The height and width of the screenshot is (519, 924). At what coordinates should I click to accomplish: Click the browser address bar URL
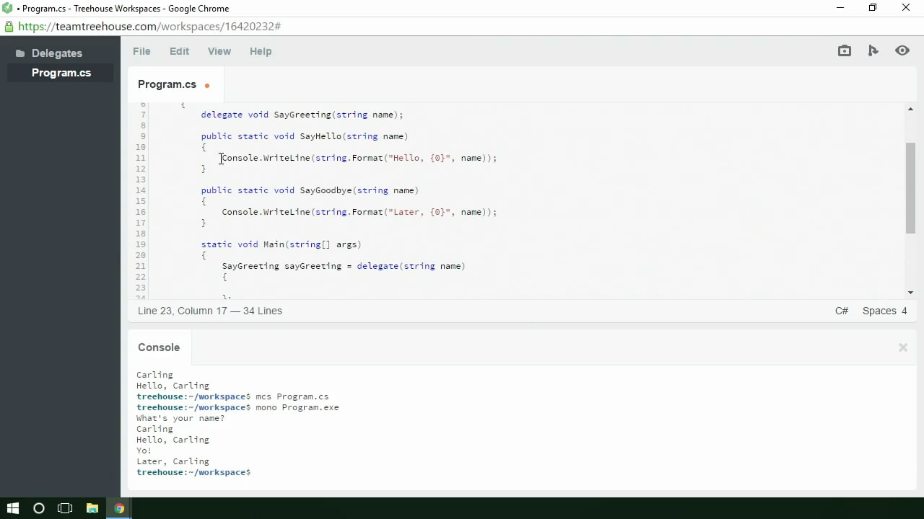(149, 26)
